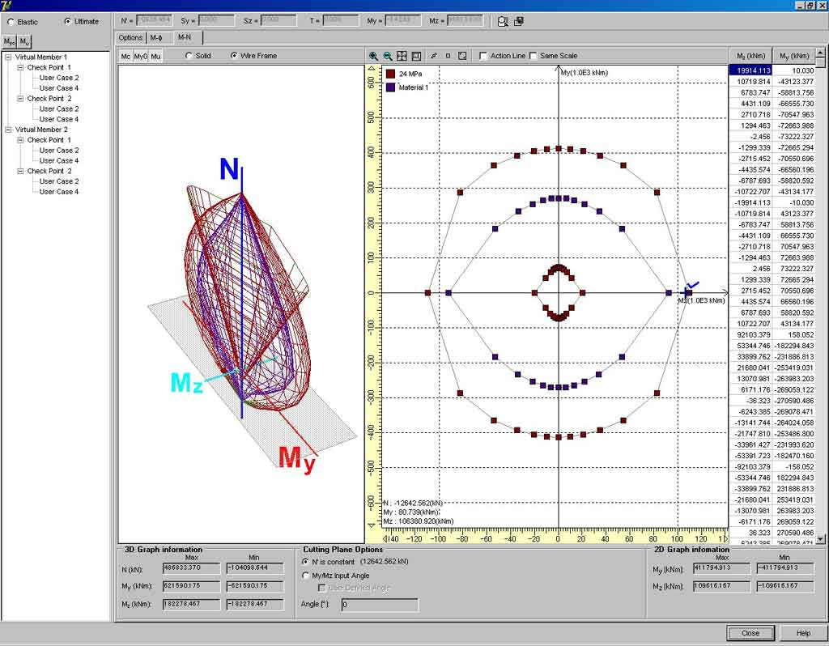Switch to the Options tab
Image resolution: width=829 pixels, height=646 pixels.
(x=130, y=37)
